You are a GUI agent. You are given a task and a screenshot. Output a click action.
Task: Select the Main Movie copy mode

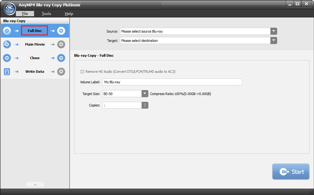[35, 45]
